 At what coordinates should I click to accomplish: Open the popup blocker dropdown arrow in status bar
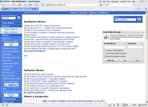(x=122, y=105)
